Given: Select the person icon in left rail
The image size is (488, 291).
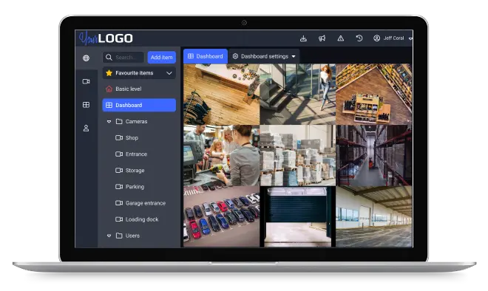Looking at the screenshot, I should click(87, 128).
